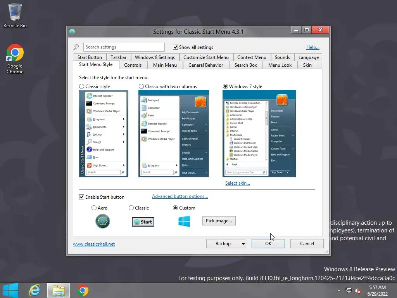The image size is (397, 298).
Task: Open the Google Chrome desktop shortcut
Action: coord(15,59)
